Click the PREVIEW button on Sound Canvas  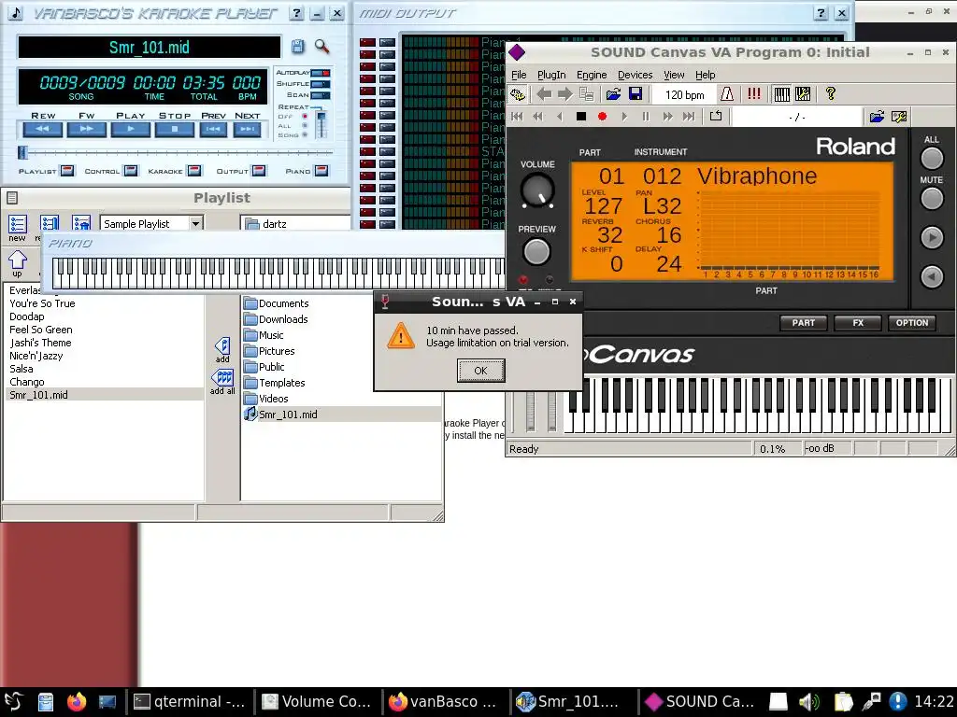point(536,252)
